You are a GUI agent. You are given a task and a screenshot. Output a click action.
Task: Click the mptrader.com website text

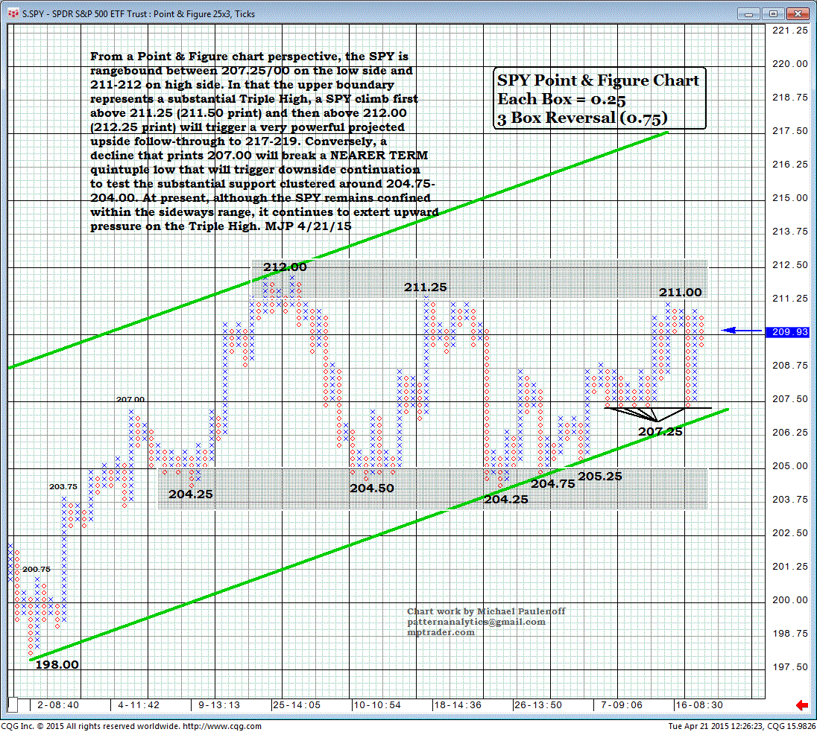click(441, 632)
